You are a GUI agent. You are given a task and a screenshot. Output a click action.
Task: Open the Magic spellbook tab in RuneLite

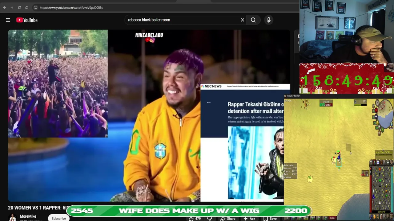392,163
